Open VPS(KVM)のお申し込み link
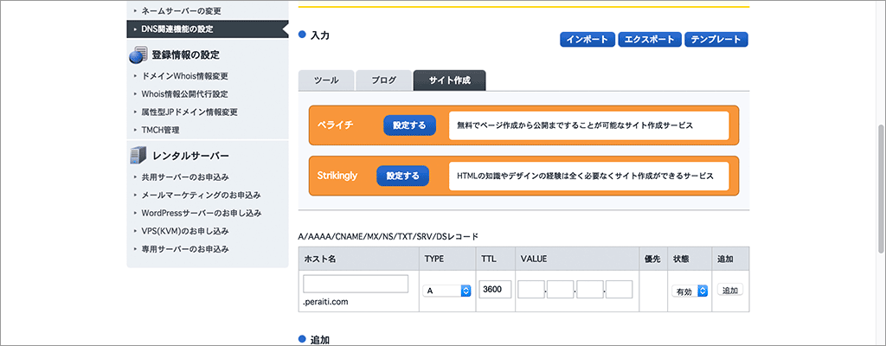 [185, 231]
